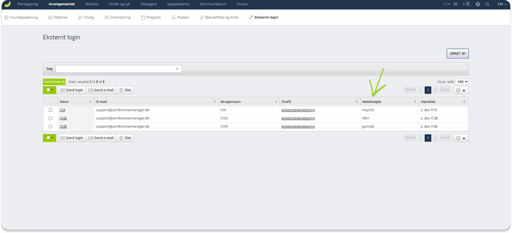The height and width of the screenshot is (233, 512).
Task: Click the banana logo home icon
Action: point(7,4)
